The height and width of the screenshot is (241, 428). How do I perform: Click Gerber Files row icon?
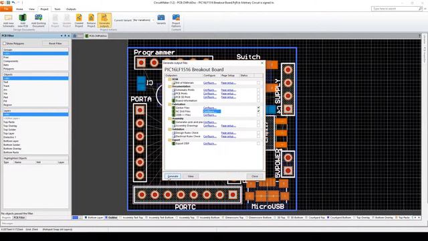(174, 108)
